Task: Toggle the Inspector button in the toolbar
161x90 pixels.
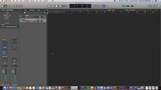Action: pyautogui.click(x=5, y=6)
